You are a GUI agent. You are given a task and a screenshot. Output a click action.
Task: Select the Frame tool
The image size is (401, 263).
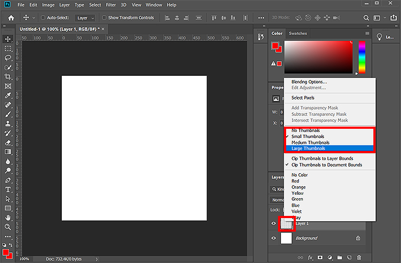pos(8,86)
